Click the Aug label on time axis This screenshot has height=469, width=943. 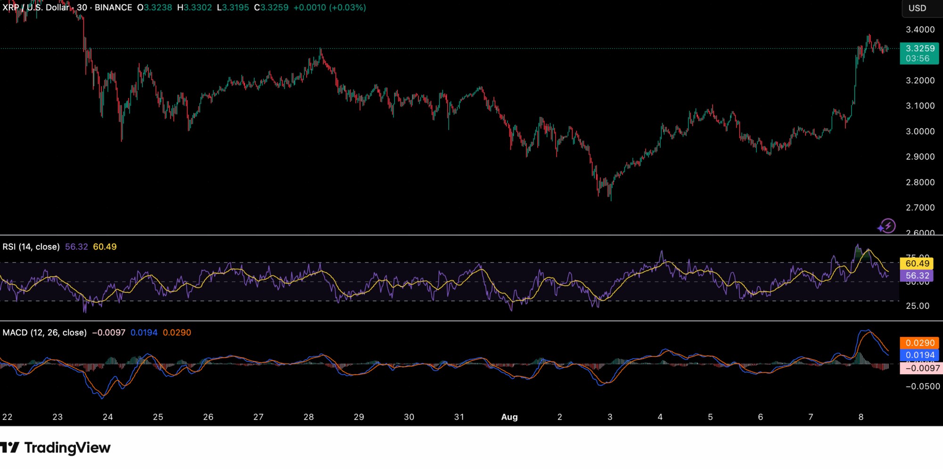point(509,417)
